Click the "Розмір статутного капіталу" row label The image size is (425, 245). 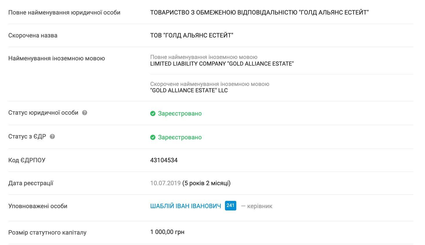tap(48, 232)
